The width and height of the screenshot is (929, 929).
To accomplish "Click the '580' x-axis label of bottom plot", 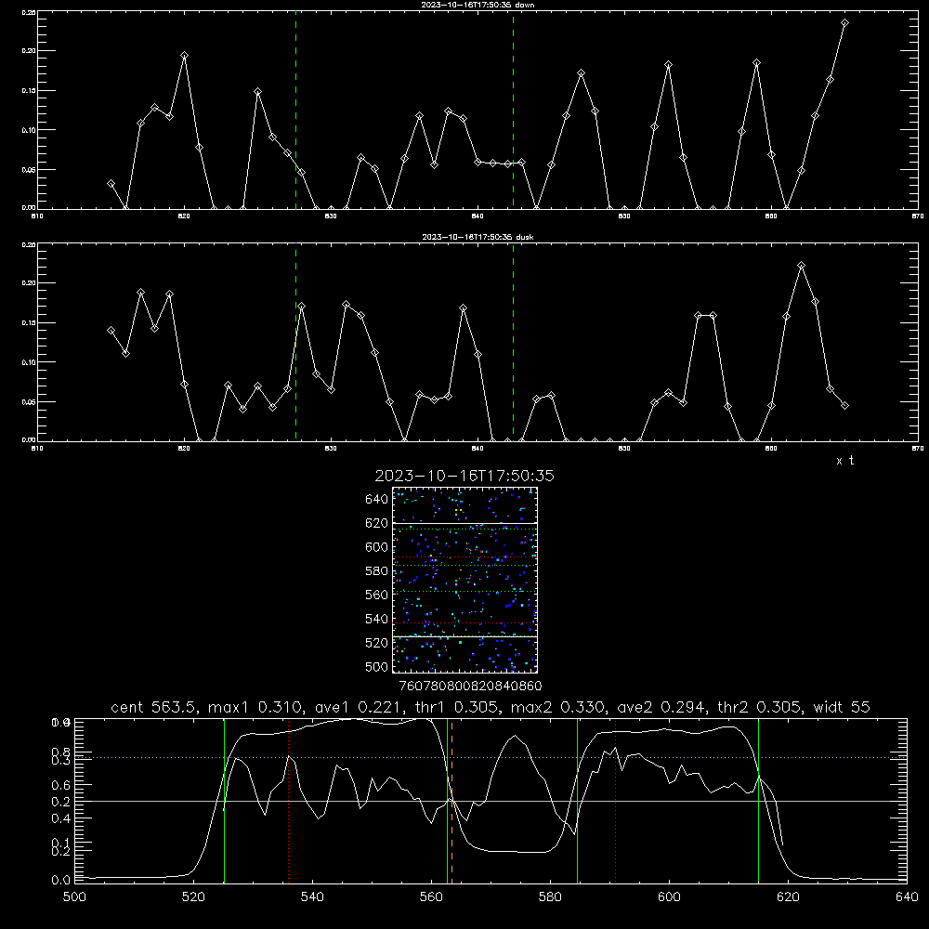I will point(550,897).
